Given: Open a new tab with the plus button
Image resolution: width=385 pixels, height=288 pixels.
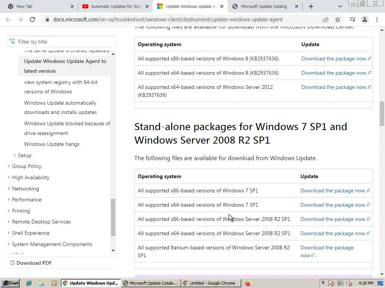Looking at the screenshot, I should tap(311, 6).
